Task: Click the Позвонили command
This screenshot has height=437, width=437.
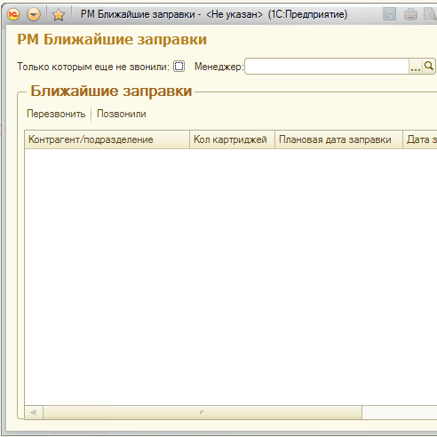Action: point(122,114)
